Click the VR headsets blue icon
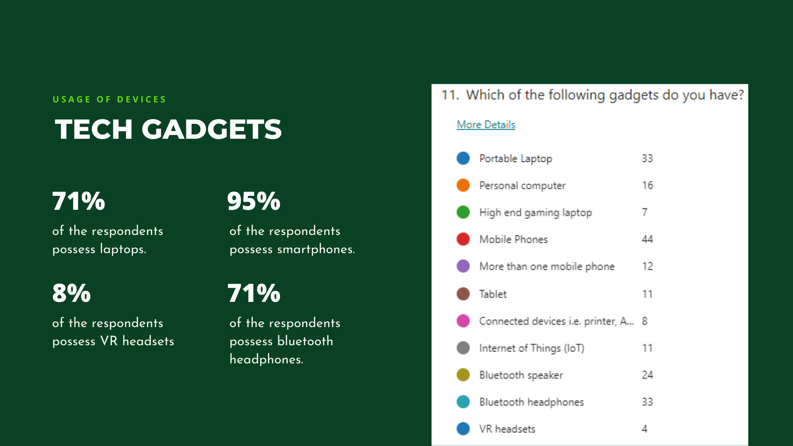Screen dimensions: 793x446 [463, 428]
